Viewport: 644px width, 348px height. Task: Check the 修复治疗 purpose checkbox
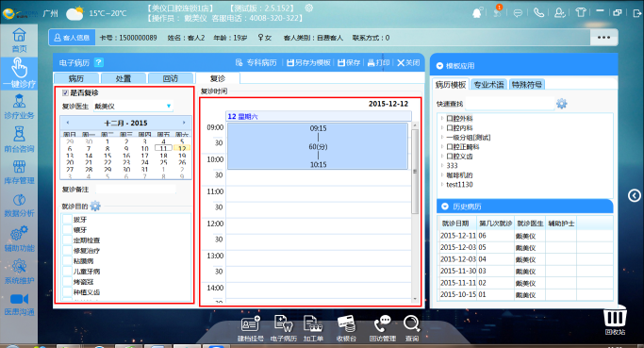(68, 250)
